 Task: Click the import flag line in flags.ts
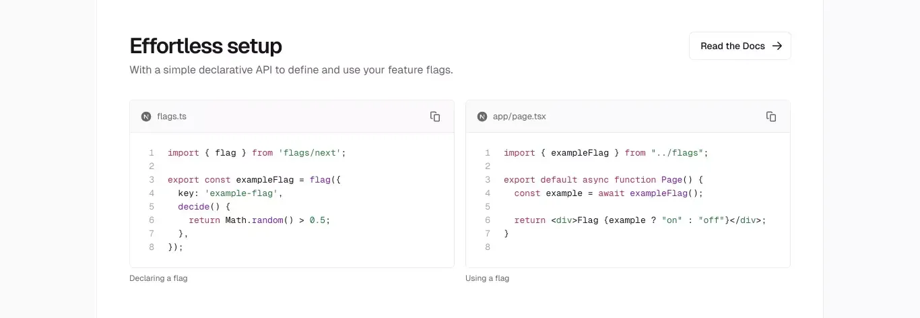point(257,153)
